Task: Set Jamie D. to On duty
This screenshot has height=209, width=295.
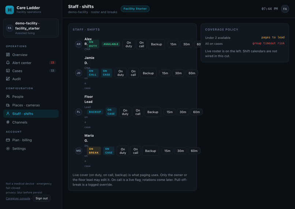Action: [120, 73]
